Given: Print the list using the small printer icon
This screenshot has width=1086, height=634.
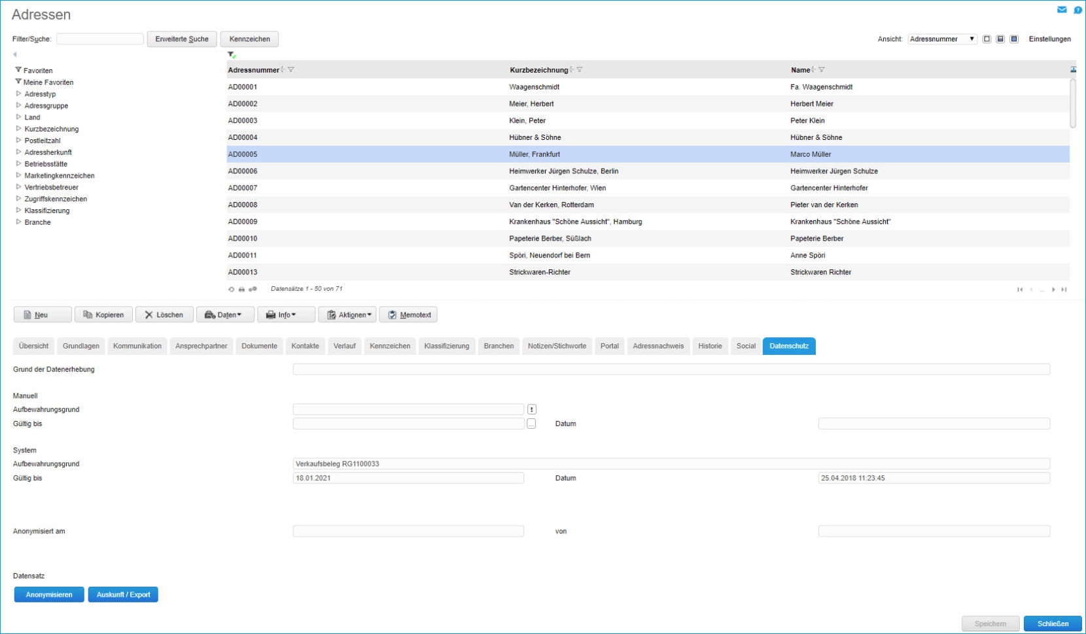Looking at the screenshot, I should click(241, 289).
